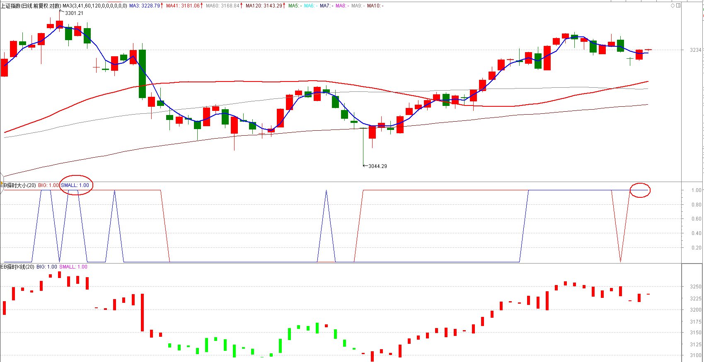The image size is (704, 362).
Task: Click SMALL: 1.00 in EB择时大小 panel
Action: (x=75, y=185)
